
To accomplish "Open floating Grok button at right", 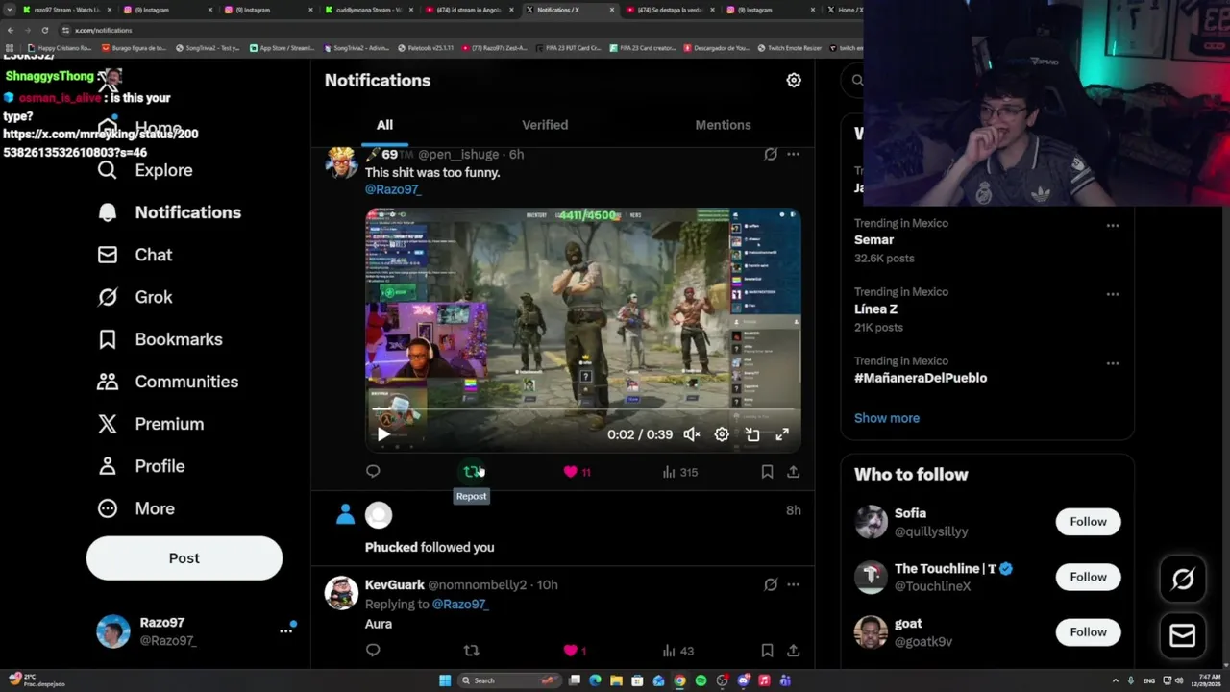I will (x=1183, y=579).
